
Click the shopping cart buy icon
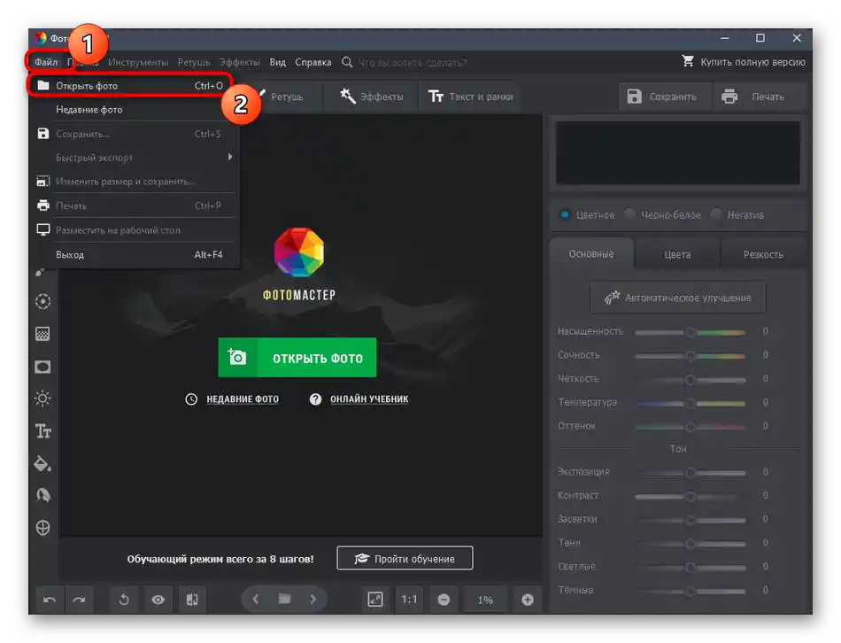tap(688, 61)
